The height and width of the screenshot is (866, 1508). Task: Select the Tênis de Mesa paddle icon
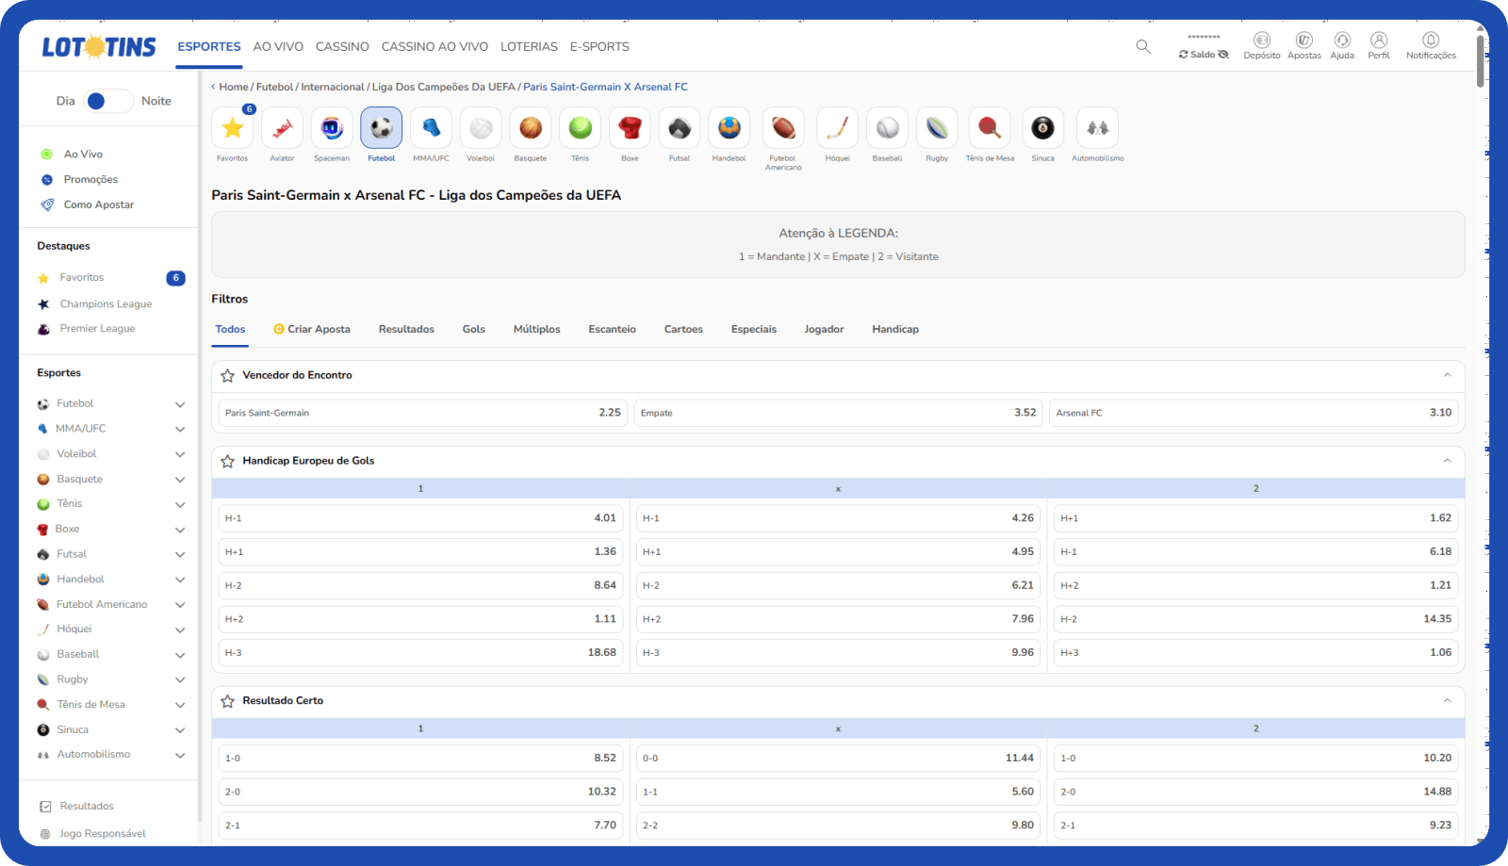(990, 128)
